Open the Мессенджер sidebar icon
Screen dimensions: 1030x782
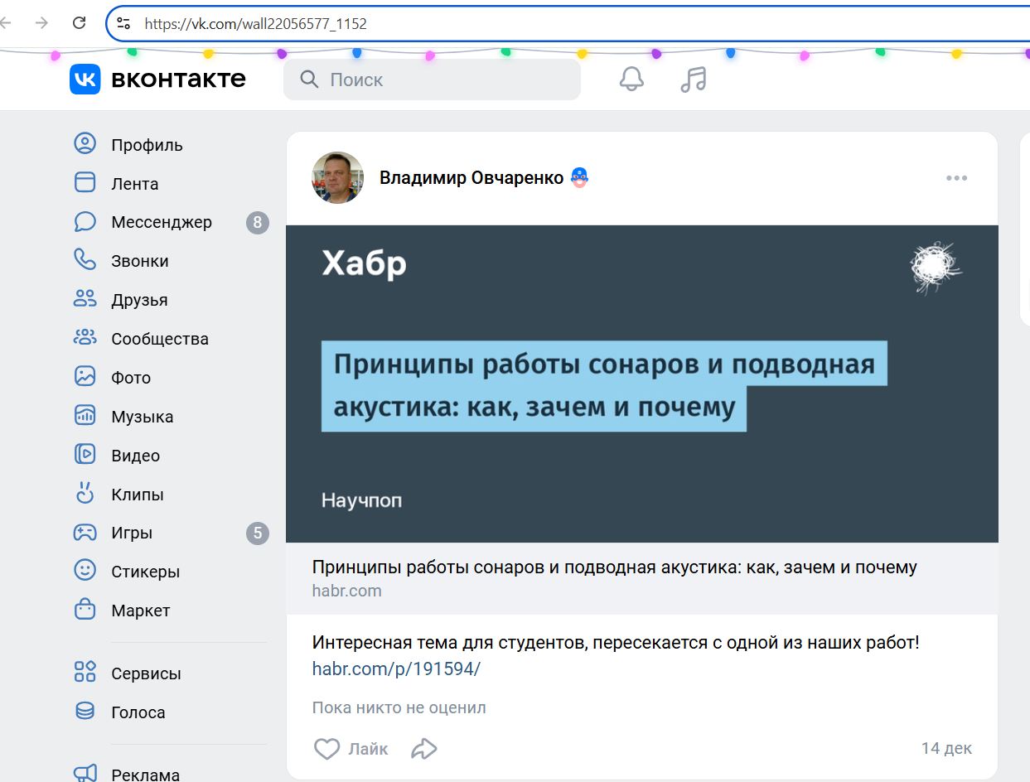point(85,222)
